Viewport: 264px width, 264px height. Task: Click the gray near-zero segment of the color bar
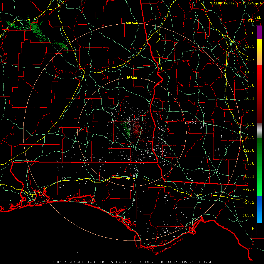(x=259, y=131)
